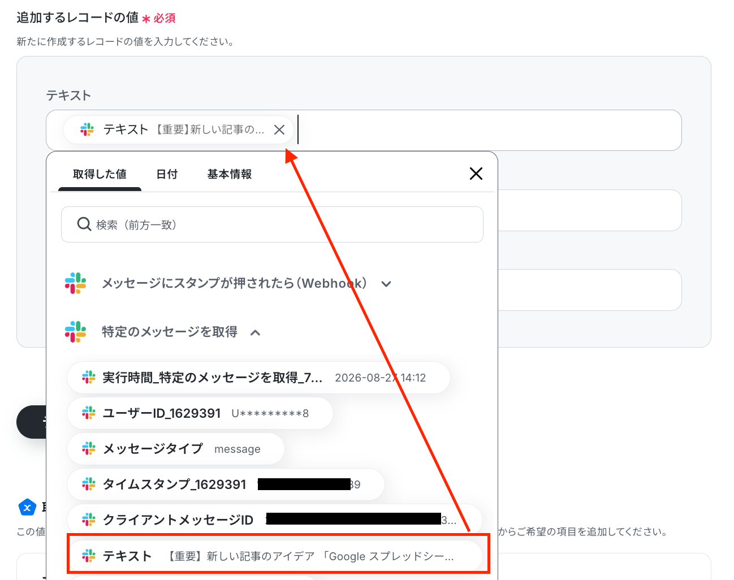734x580 pixels.
Task: Select the クライアントメッセージID value
Action: pos(275,520)
